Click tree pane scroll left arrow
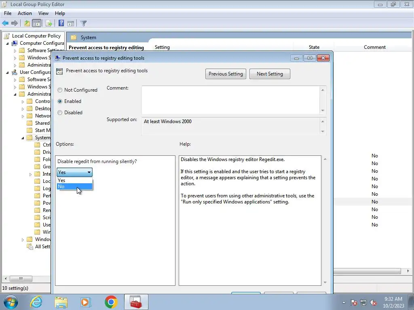This screenshot has height=310, width=414. click(x=6, y=279)
